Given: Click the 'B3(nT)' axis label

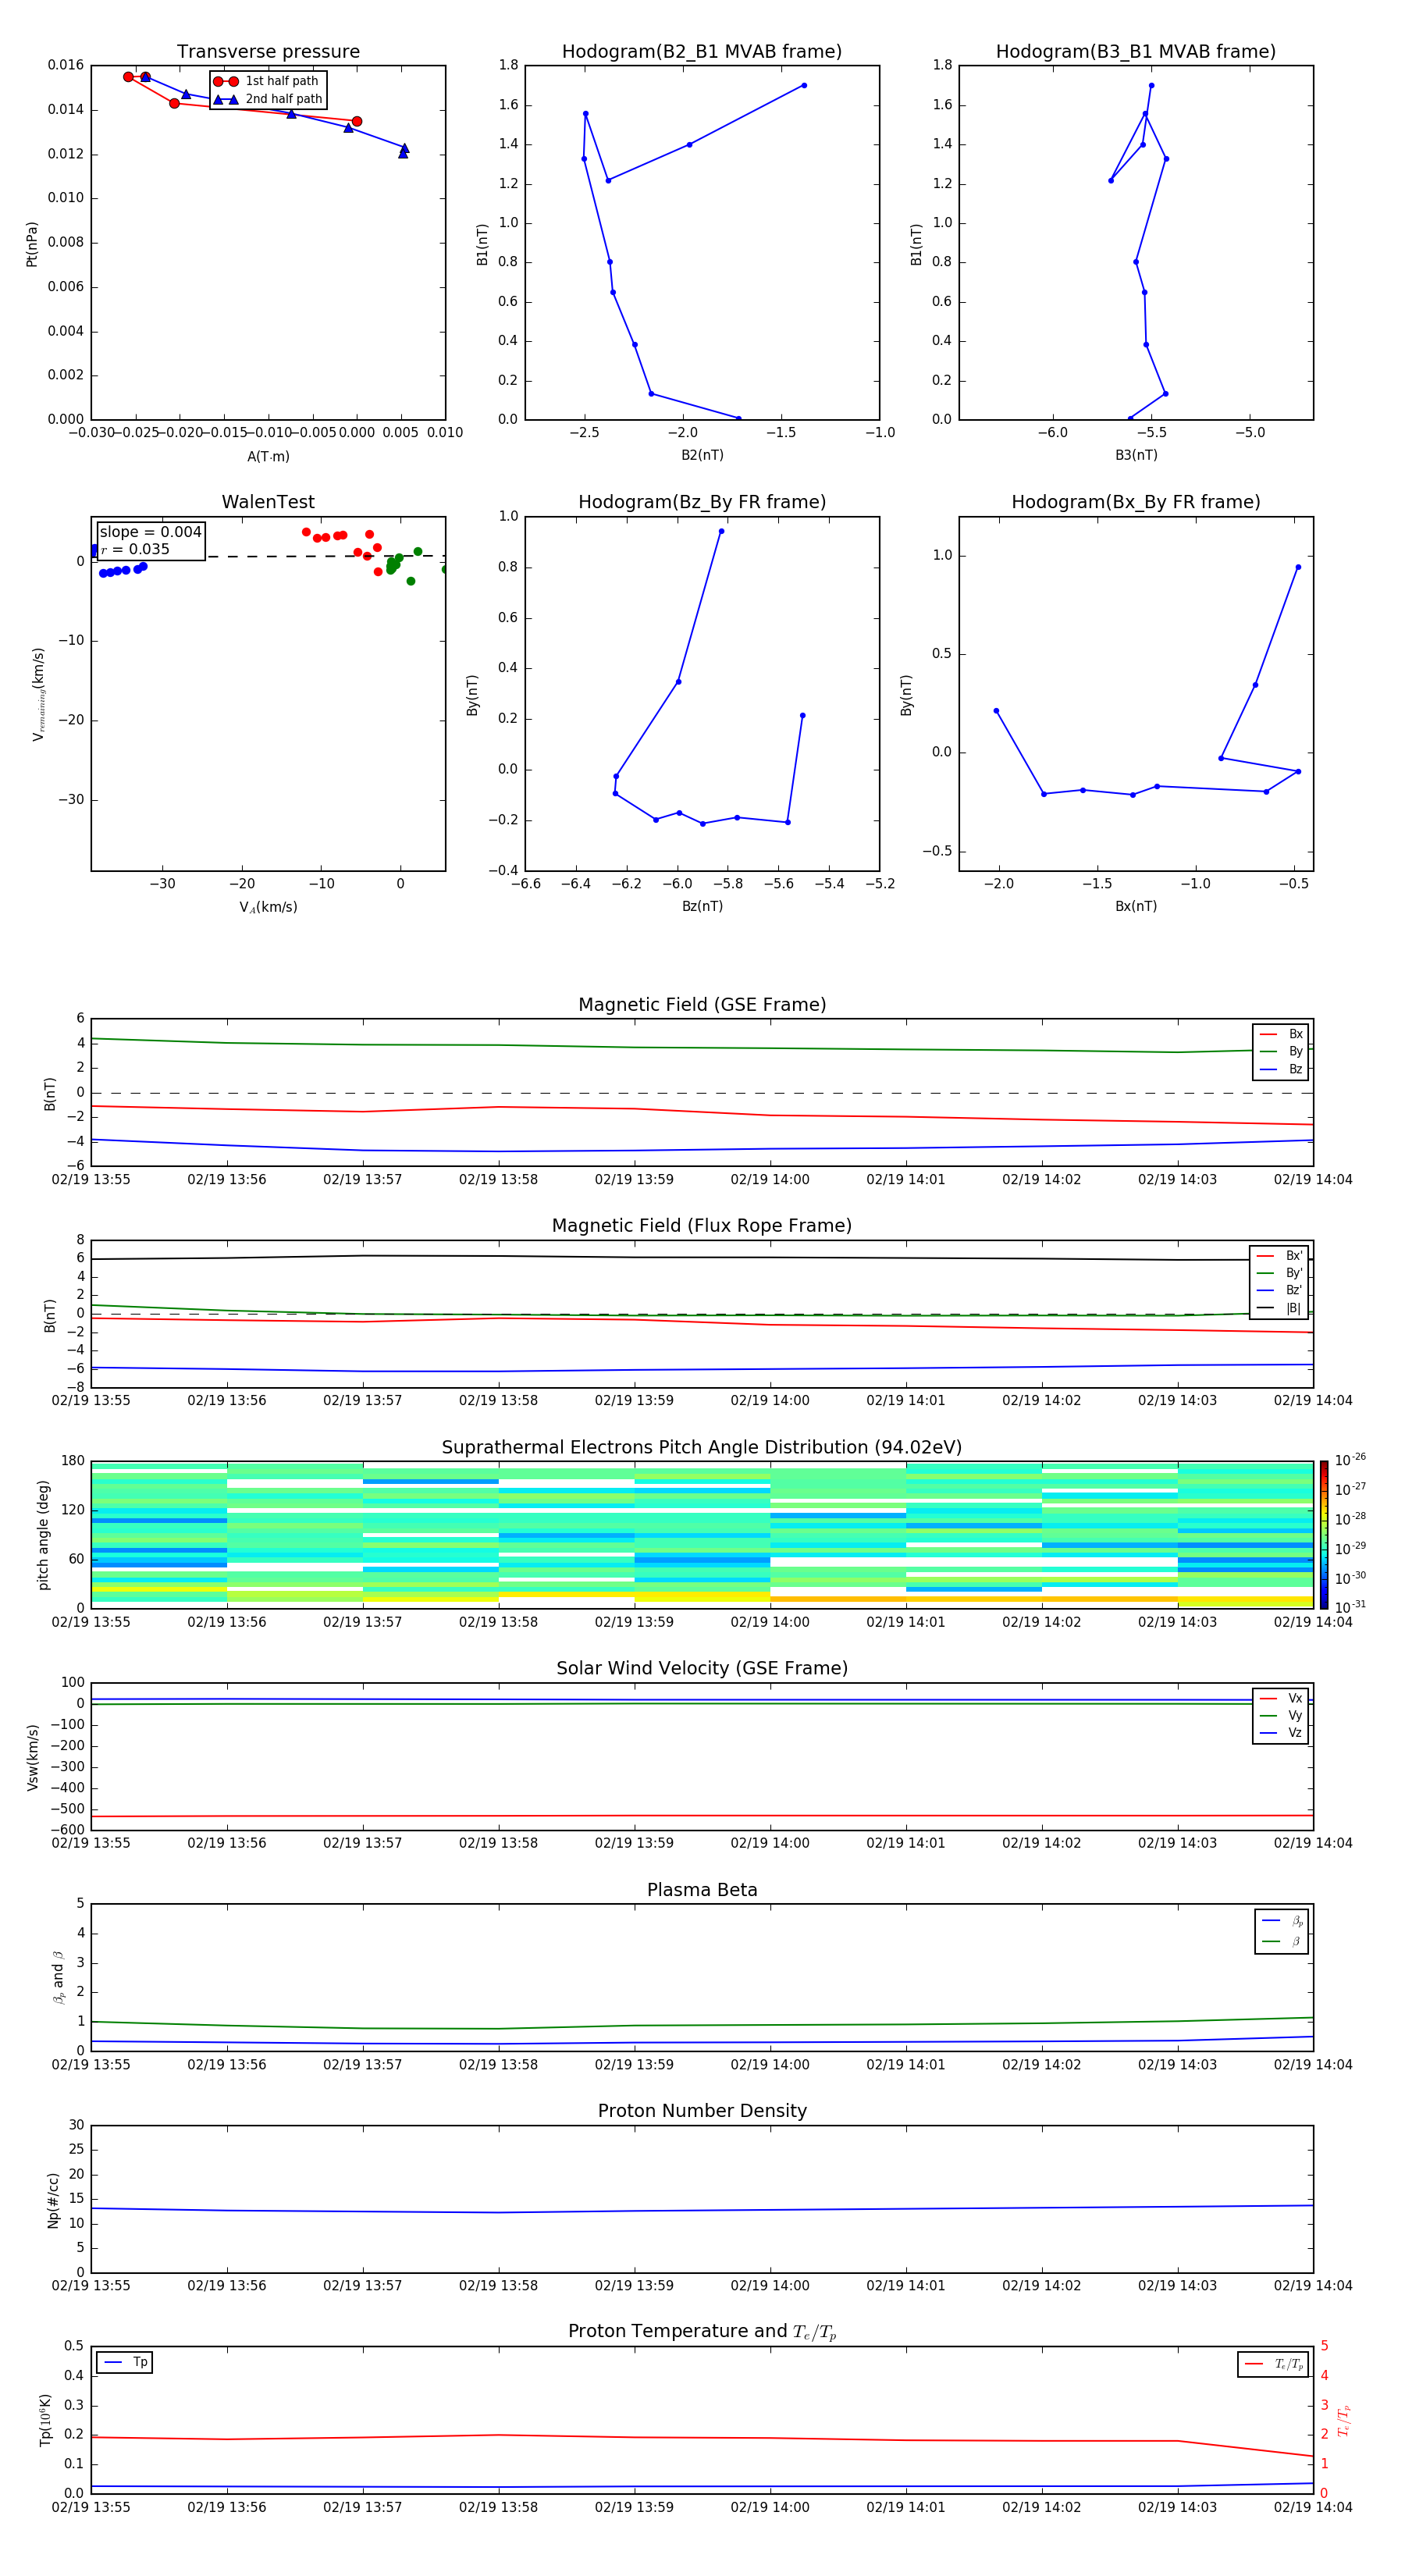Looking at the screenshot, I should pyautogui.click(x=1136, y=455).
